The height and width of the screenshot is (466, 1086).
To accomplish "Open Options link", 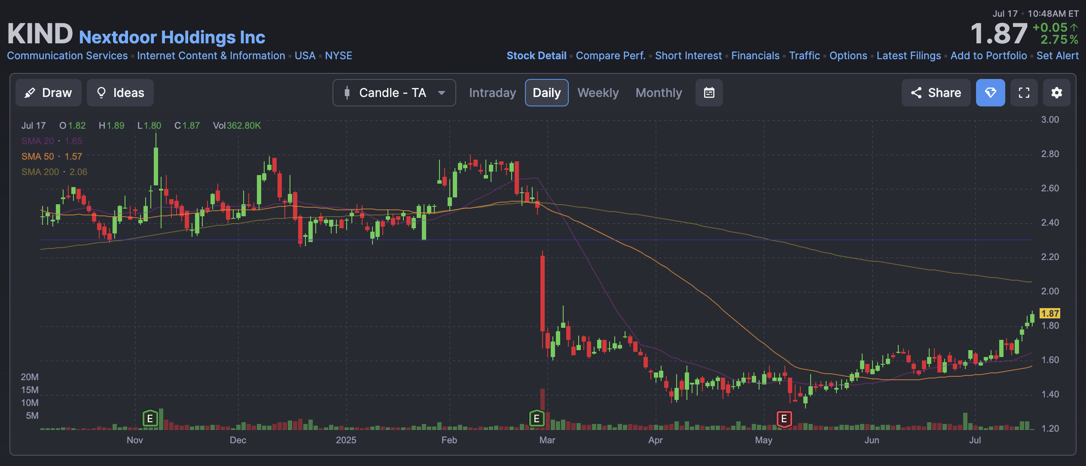I will tap(848, 56).
